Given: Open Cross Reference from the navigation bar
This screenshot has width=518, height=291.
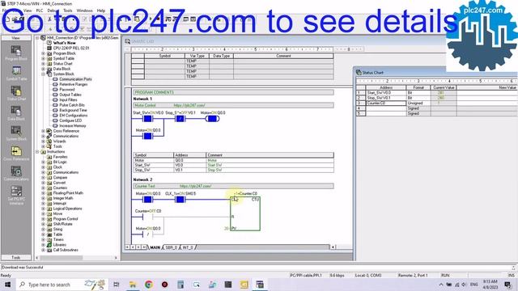Looking at the screenshot, I should tap(16, 154).
